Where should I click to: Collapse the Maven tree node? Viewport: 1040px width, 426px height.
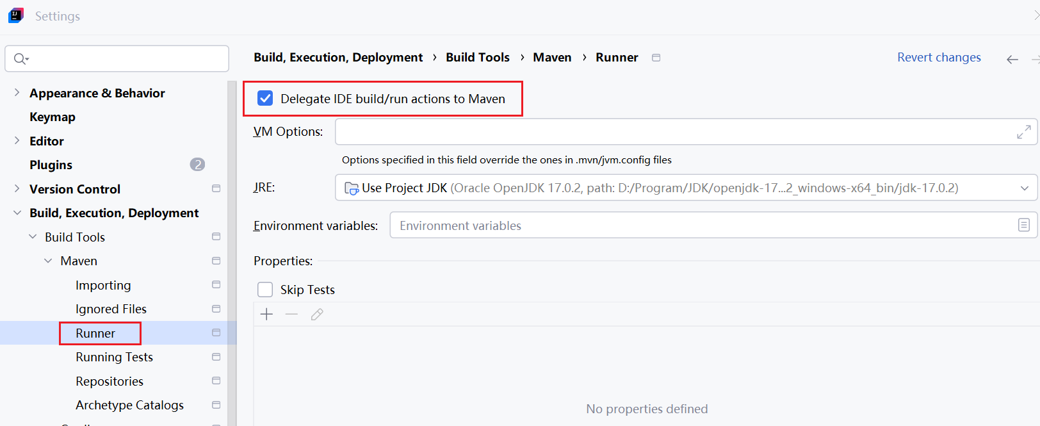click(x=48, y=261)
